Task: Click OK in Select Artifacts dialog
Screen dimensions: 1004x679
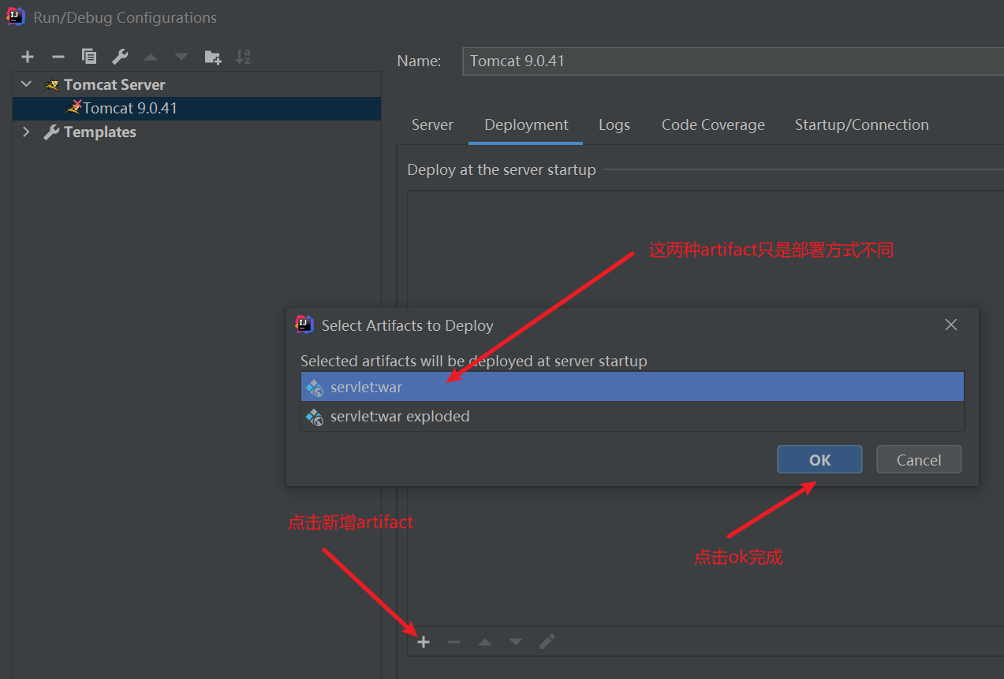Action: [819, 460]
